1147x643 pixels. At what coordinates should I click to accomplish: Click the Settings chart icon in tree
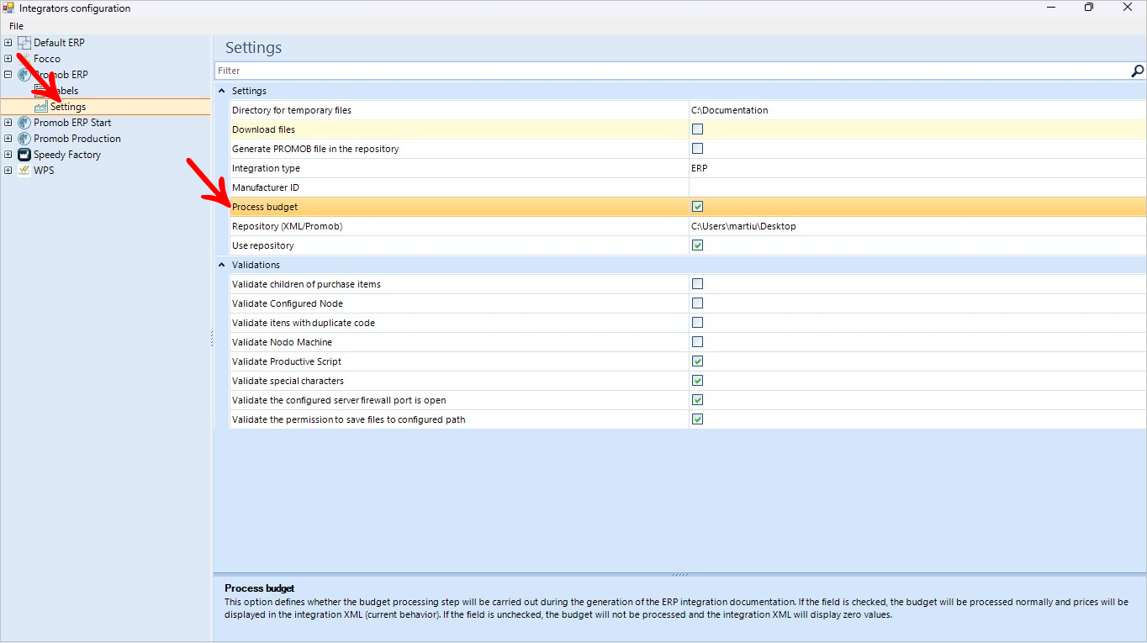coord(40,107)
